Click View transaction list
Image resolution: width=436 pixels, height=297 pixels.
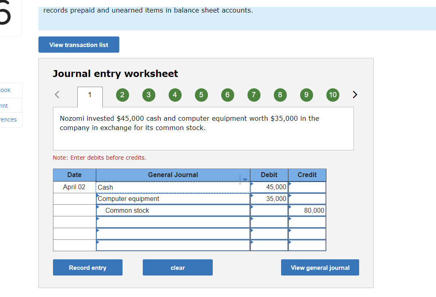pyautogui.click(x=78, y=45)
